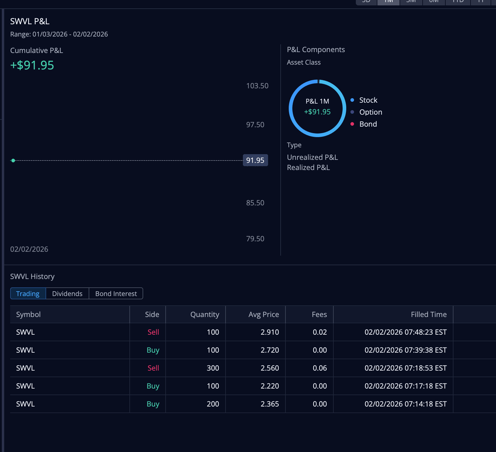The height and width of the screenshot is (452, 496).
Task: Click the green data point on P&L chart
Action: click(13, 160)
